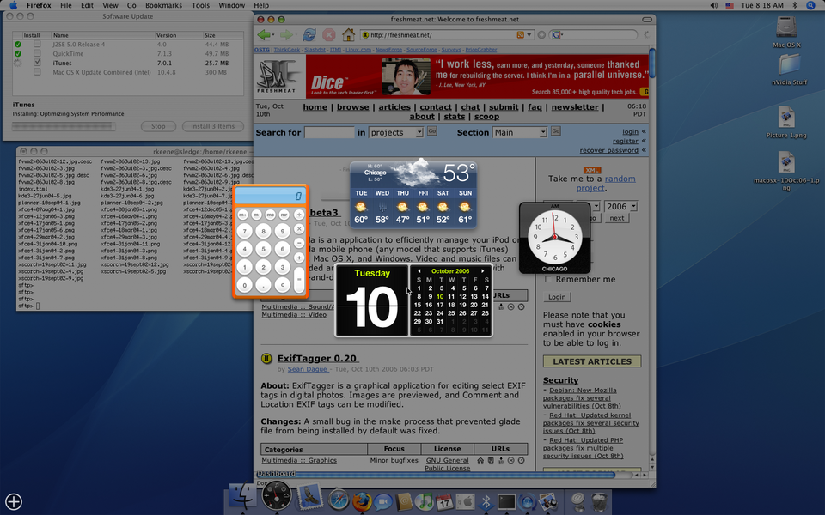Image resolution: width=825 pixels, height=515 pixels.
Task: Follow the 'browse' navigation link
Action: (352, 106)
